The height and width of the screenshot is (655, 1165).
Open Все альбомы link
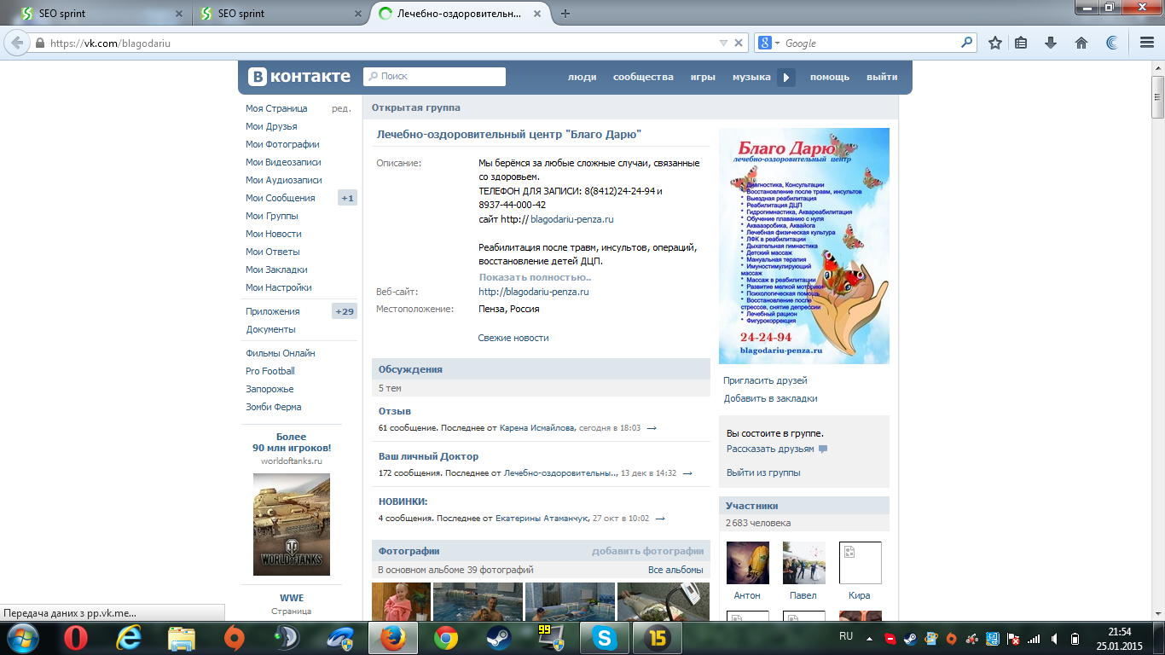pyautogui.click(x=675, y=570)
